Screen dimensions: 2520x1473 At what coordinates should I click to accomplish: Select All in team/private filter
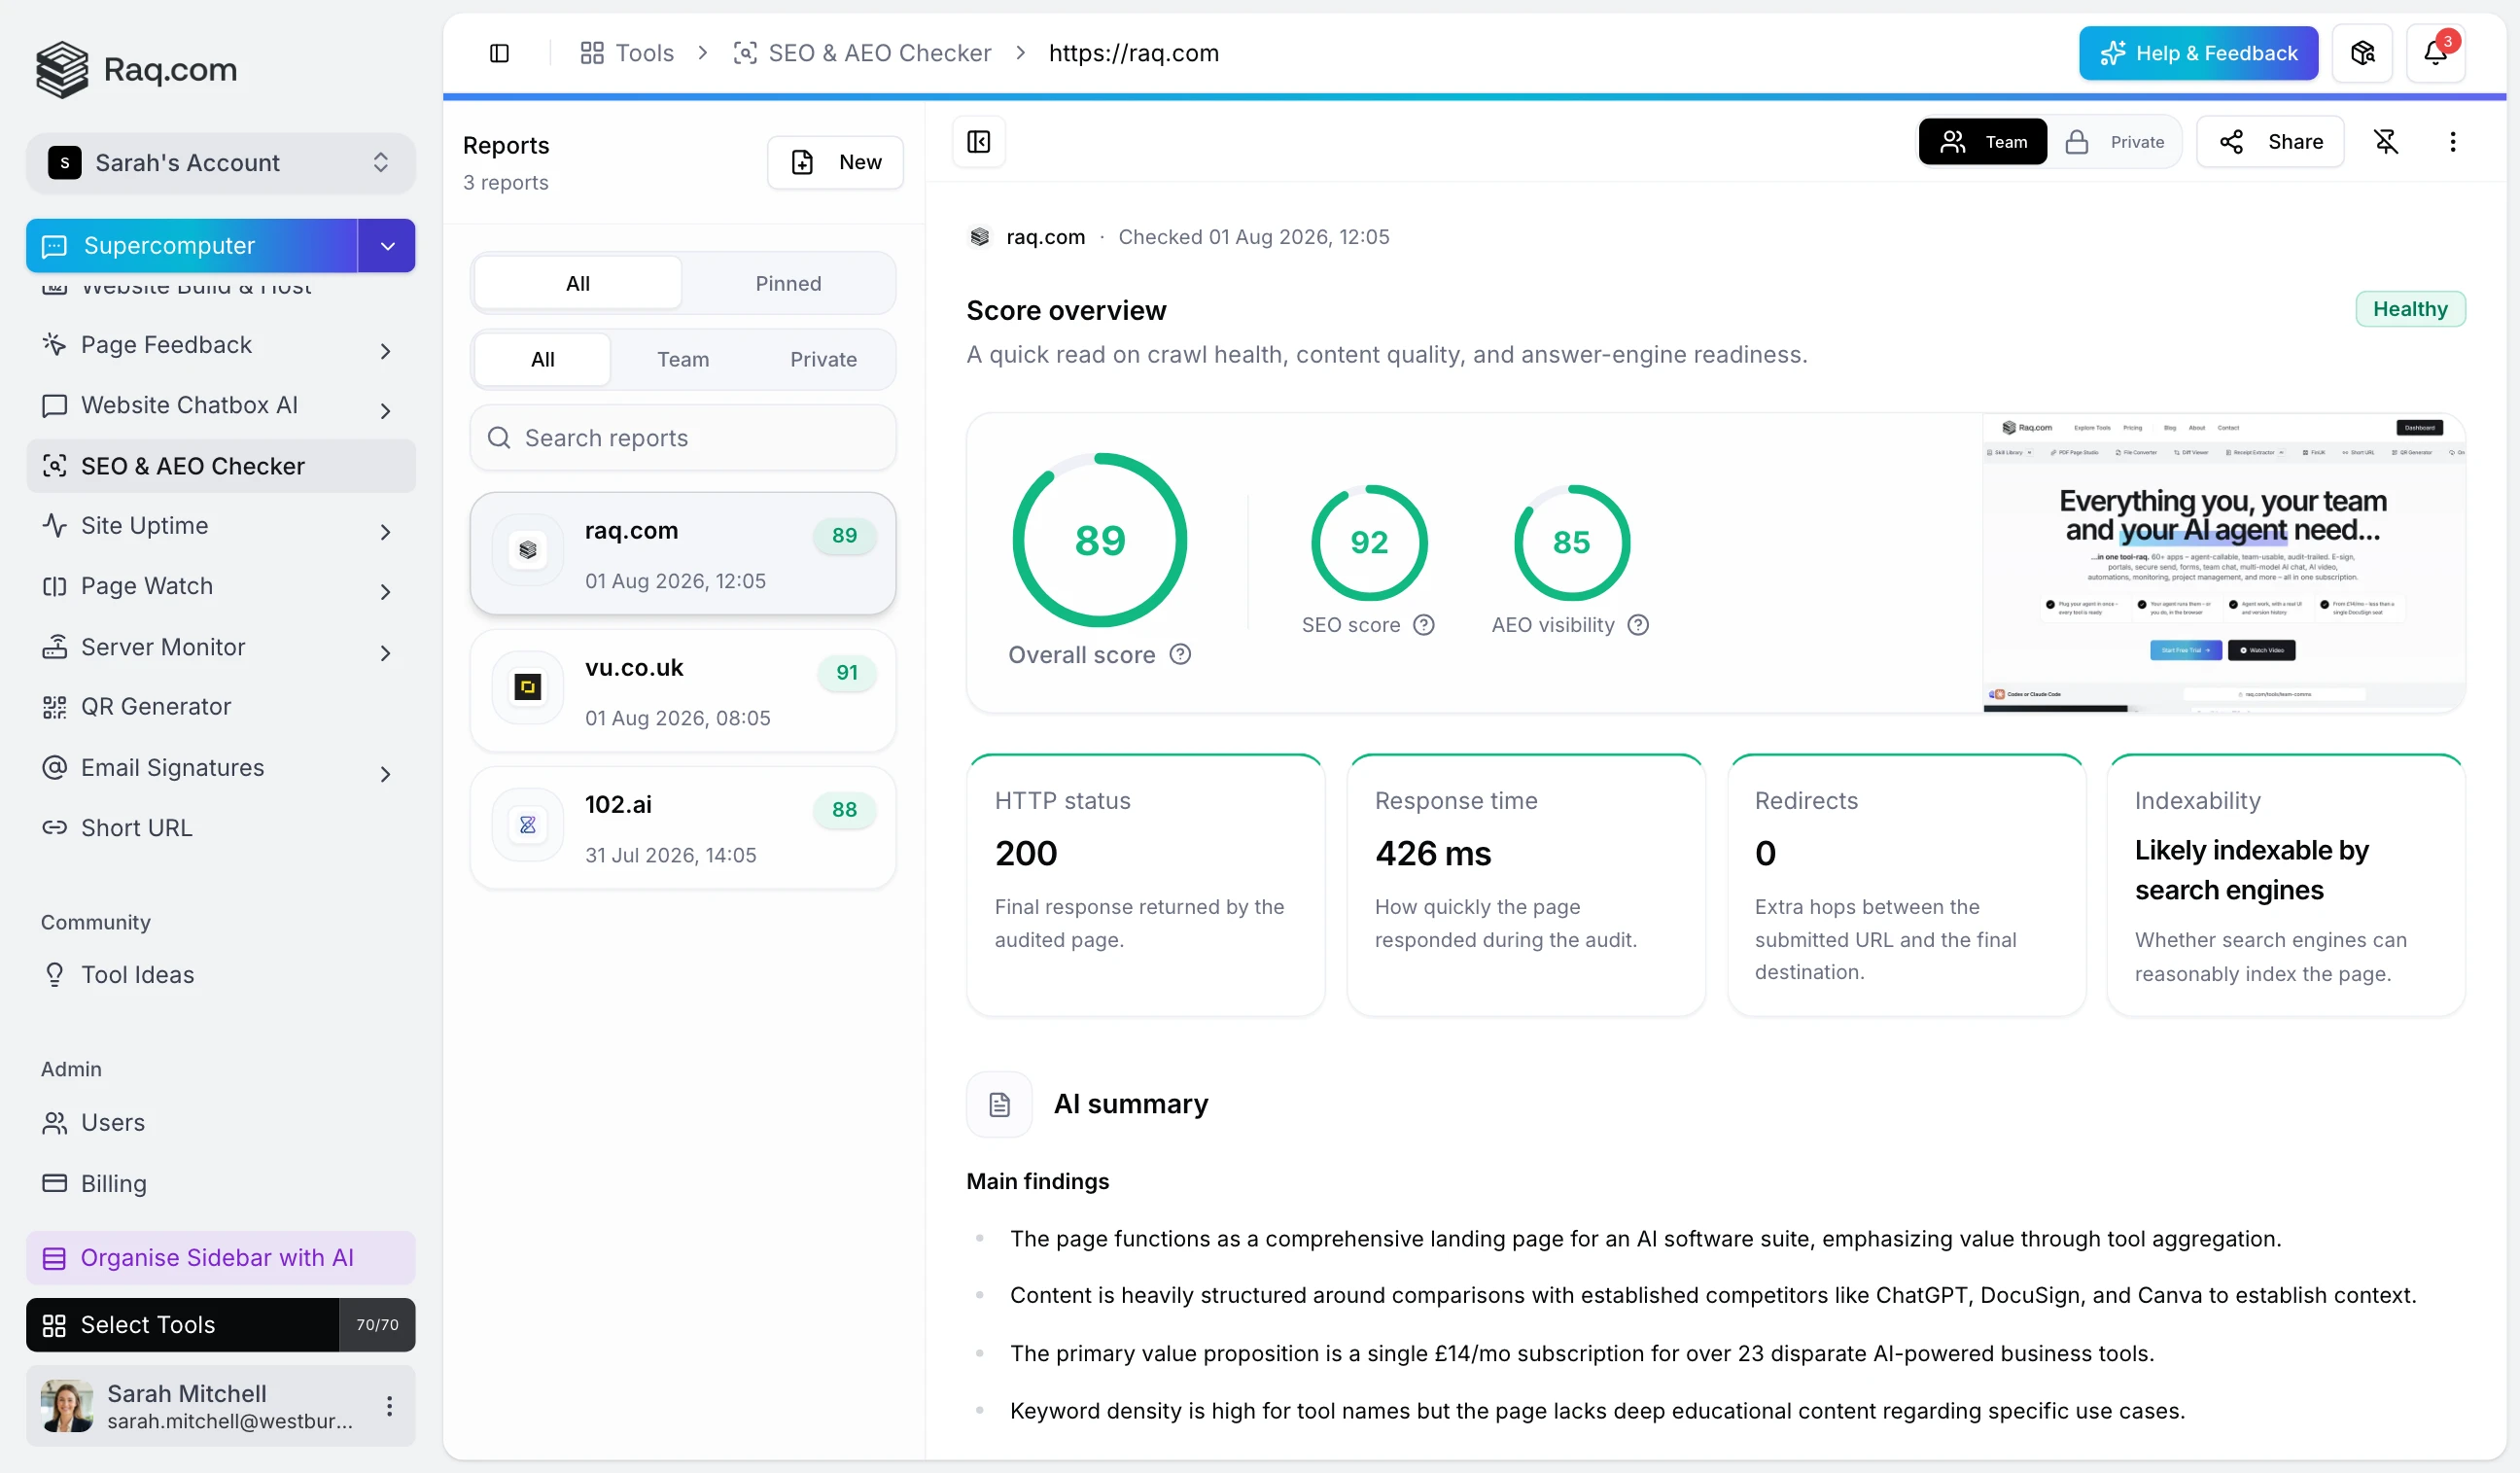[542, 359]
